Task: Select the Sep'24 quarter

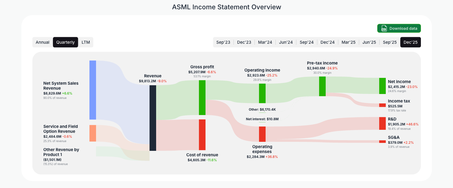Action: point(306,42)
